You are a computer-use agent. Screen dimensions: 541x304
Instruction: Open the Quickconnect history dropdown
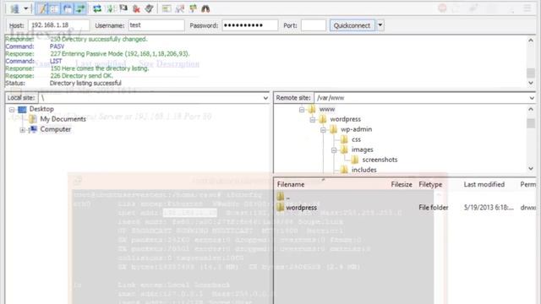[380, 25]
